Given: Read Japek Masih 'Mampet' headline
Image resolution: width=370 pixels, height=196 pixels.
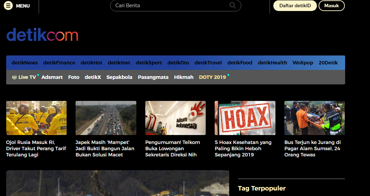Looking at the screenshot, I should [105, 148].
